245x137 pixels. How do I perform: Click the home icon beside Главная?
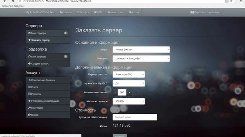[60, 12]
